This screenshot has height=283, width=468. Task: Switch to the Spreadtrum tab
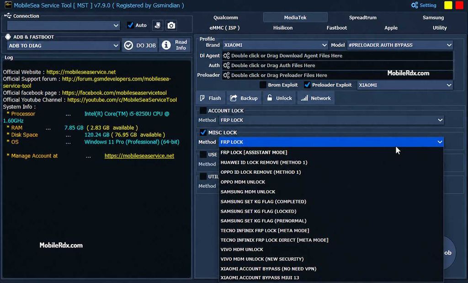(362, 18)
